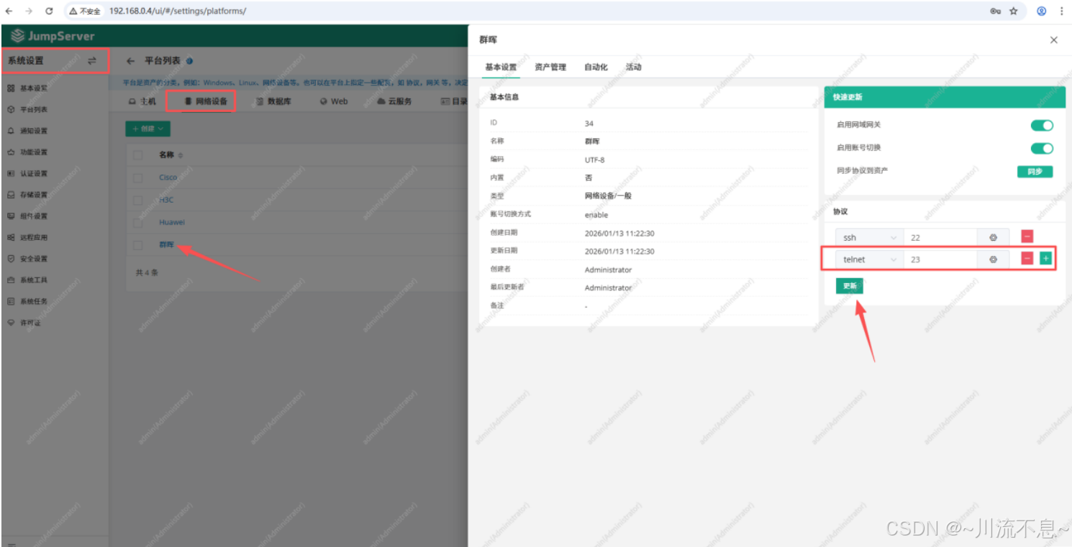Open 基本设置 via its sidebar grid icon
This screenshot has width=1072, height=547.
tap(11, 88)
